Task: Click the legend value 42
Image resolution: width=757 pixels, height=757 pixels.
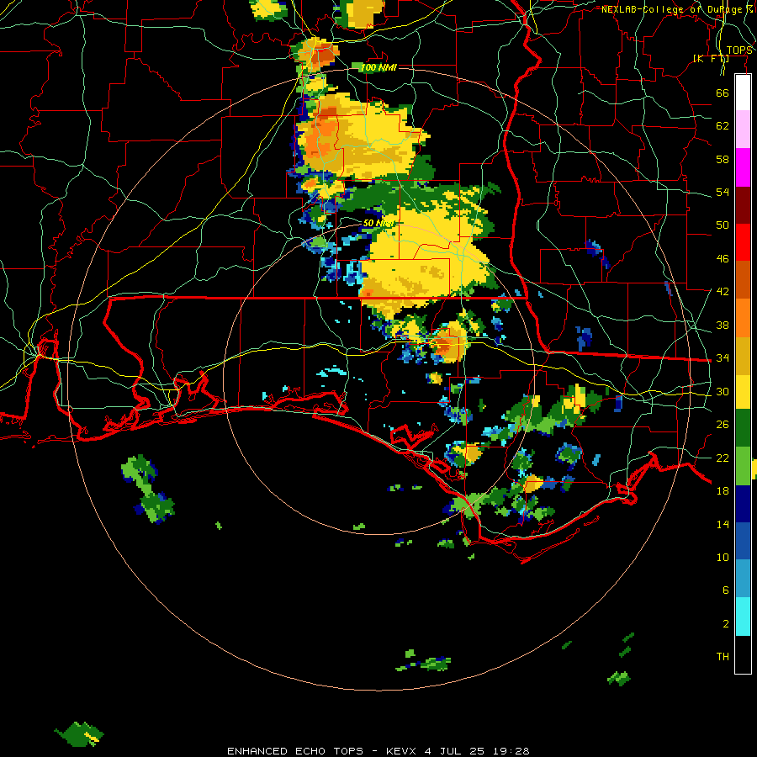Action: 723,292
